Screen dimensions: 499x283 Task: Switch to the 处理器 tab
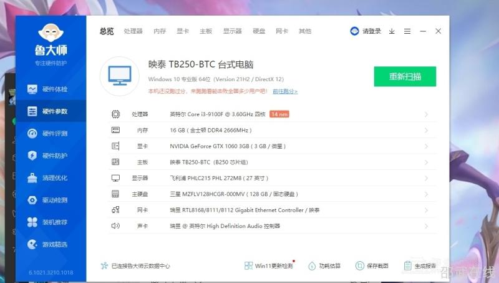(x=133, y=31)
